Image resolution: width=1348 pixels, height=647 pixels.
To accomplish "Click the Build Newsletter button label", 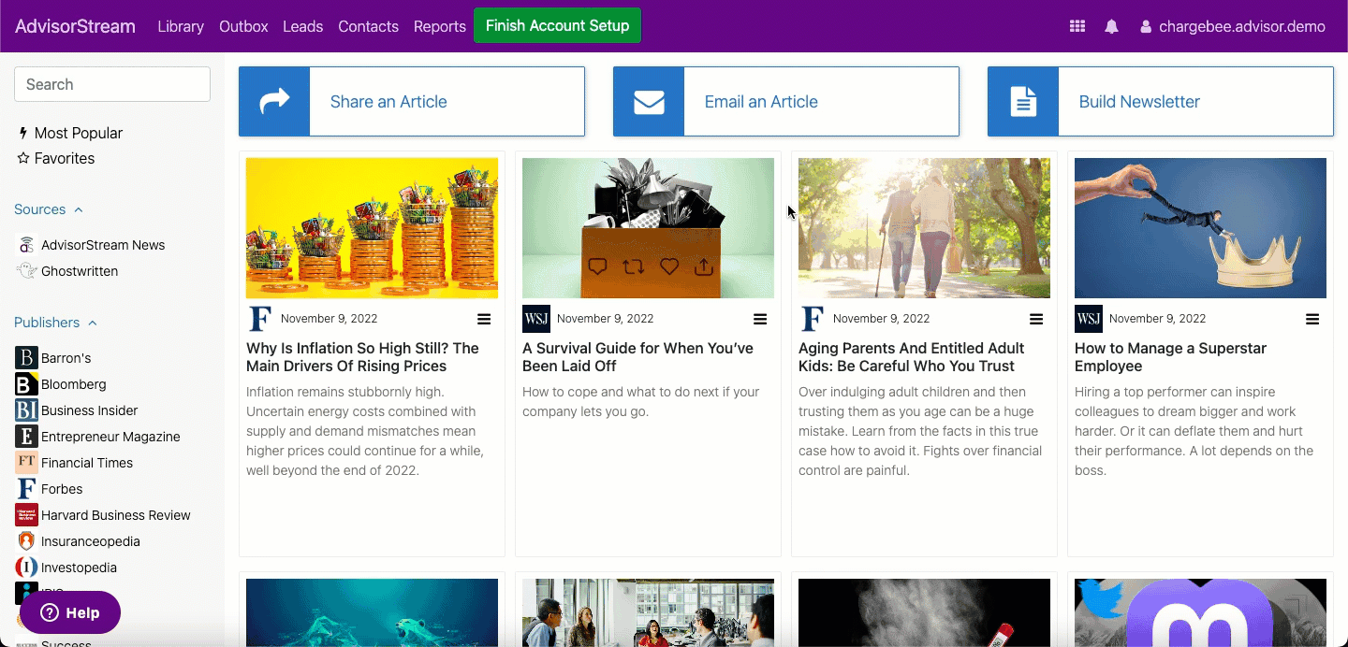I will pyautogui.click(x=1139, y=102).
